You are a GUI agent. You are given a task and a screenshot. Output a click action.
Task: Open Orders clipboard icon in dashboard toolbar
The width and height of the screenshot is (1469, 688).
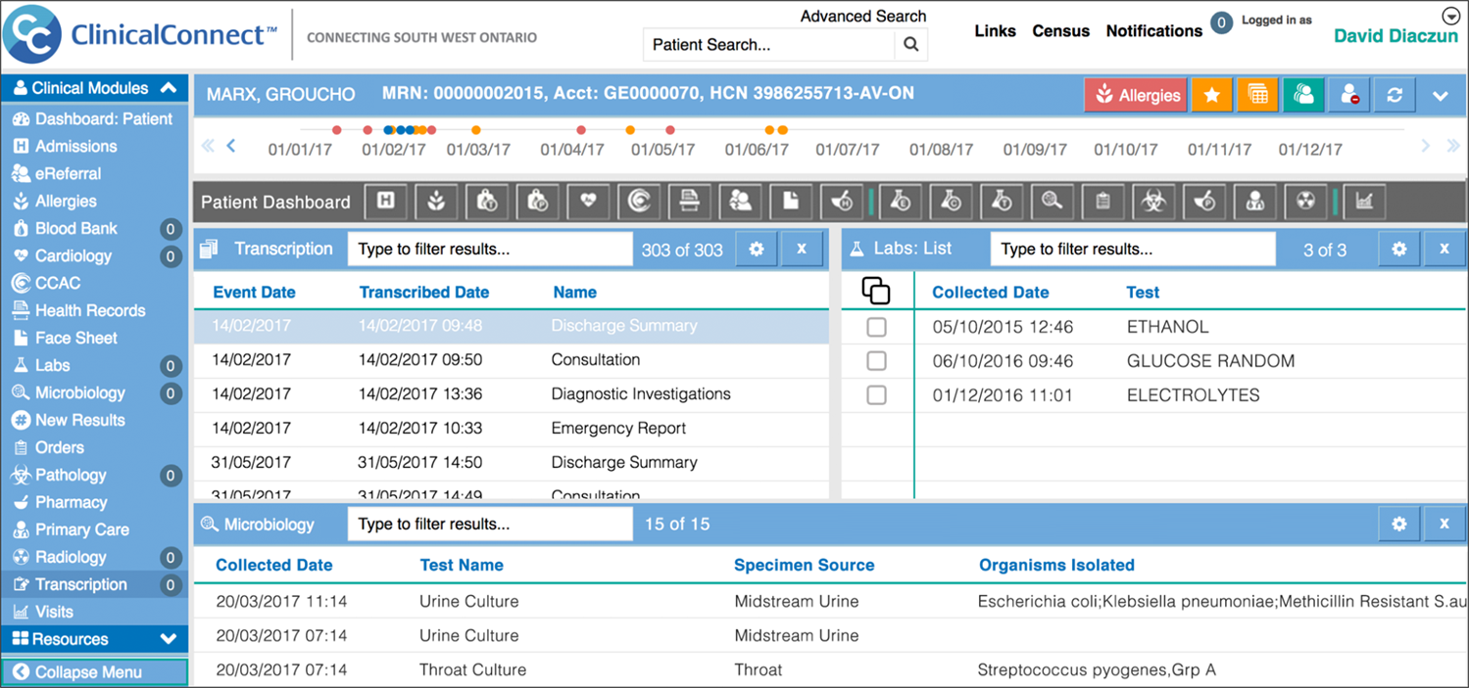coord(1103,201)
